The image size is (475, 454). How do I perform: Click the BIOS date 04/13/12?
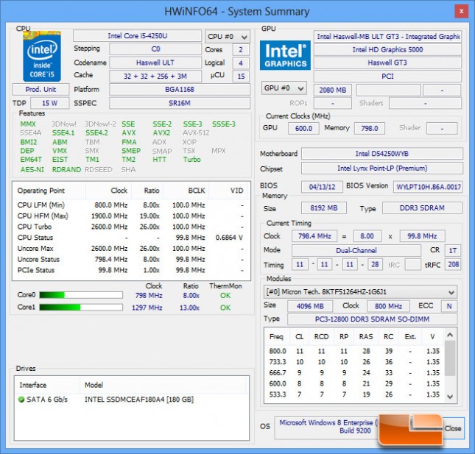(322, 187)
